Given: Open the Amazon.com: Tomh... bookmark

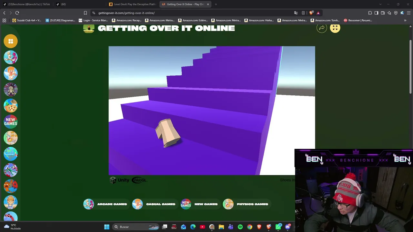Looking at the screenshot, I should [x=325, y=20].
